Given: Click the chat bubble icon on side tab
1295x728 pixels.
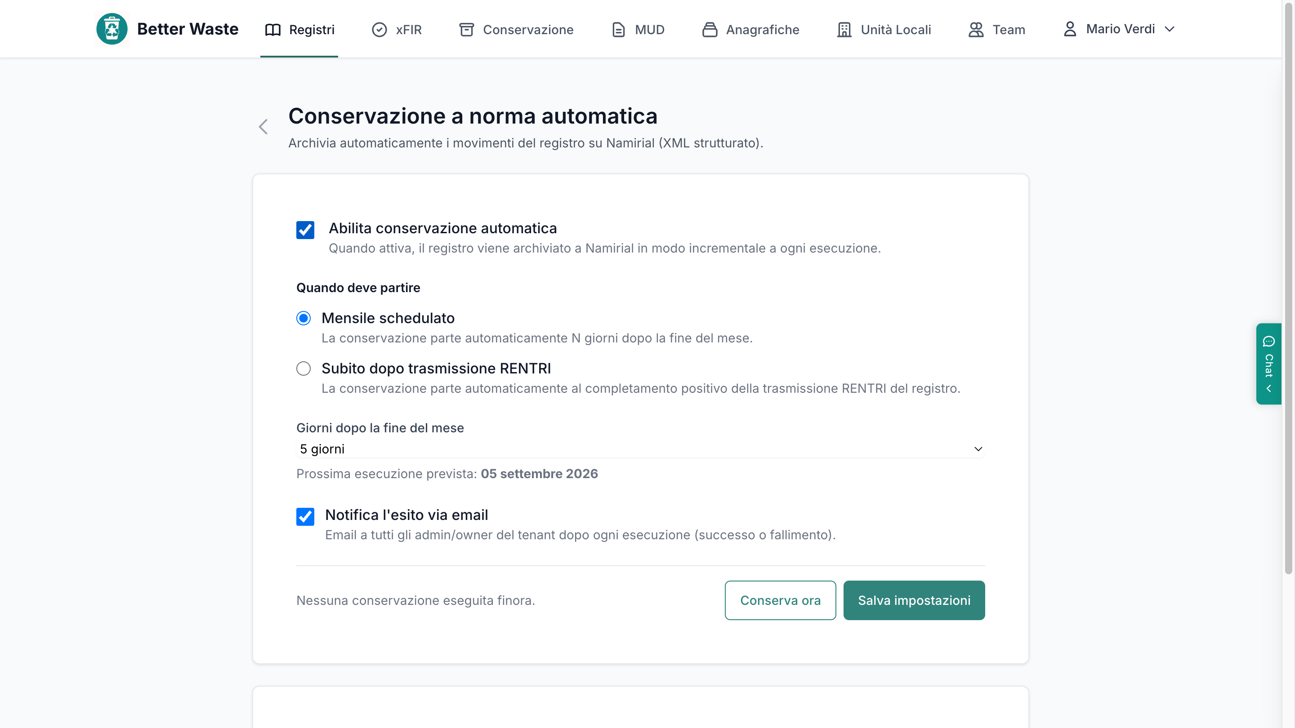Looking at the screenshot, I should coord(1268,342).
